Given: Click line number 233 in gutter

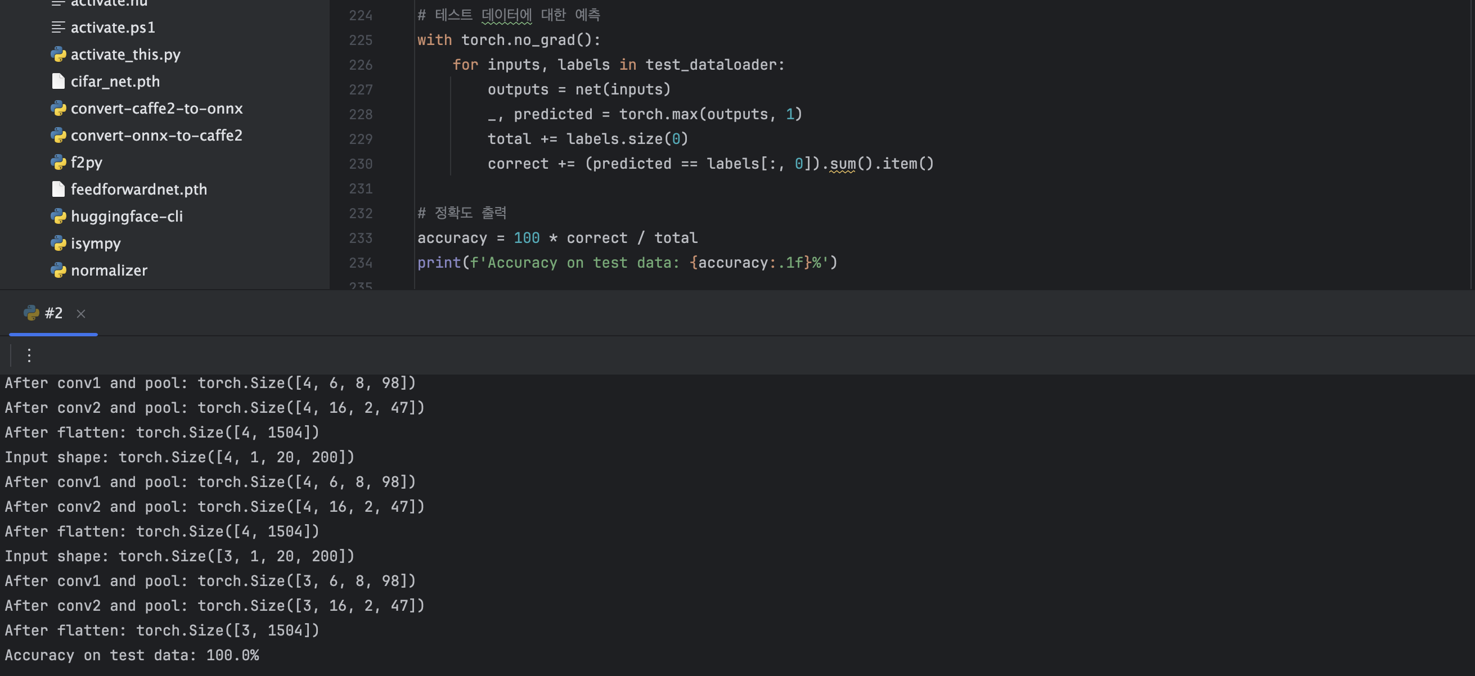Looking at the screenshot, I should pyautogui.click(x=360, y=238).
